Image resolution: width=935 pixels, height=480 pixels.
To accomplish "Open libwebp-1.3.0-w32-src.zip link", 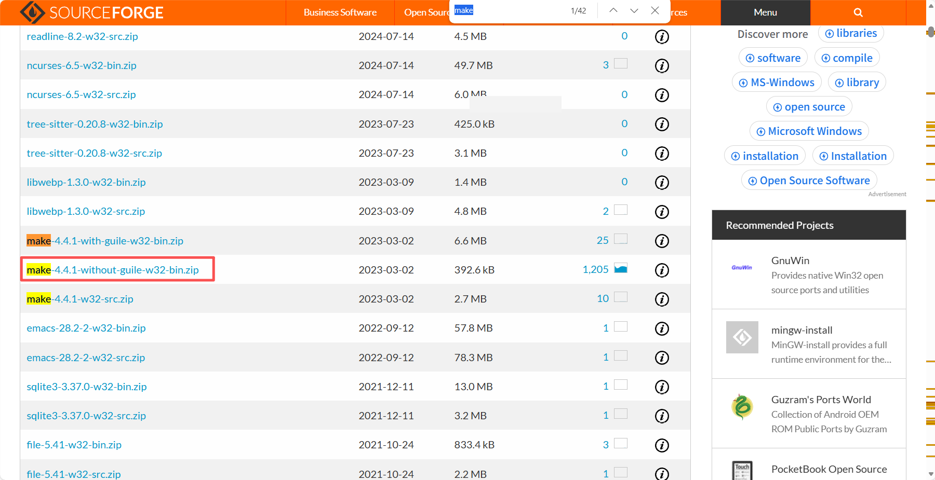I will pos(86,211).
